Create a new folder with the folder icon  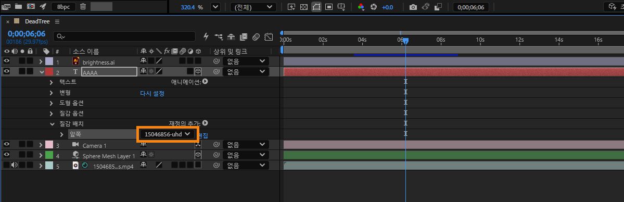(x=18, y=7)
